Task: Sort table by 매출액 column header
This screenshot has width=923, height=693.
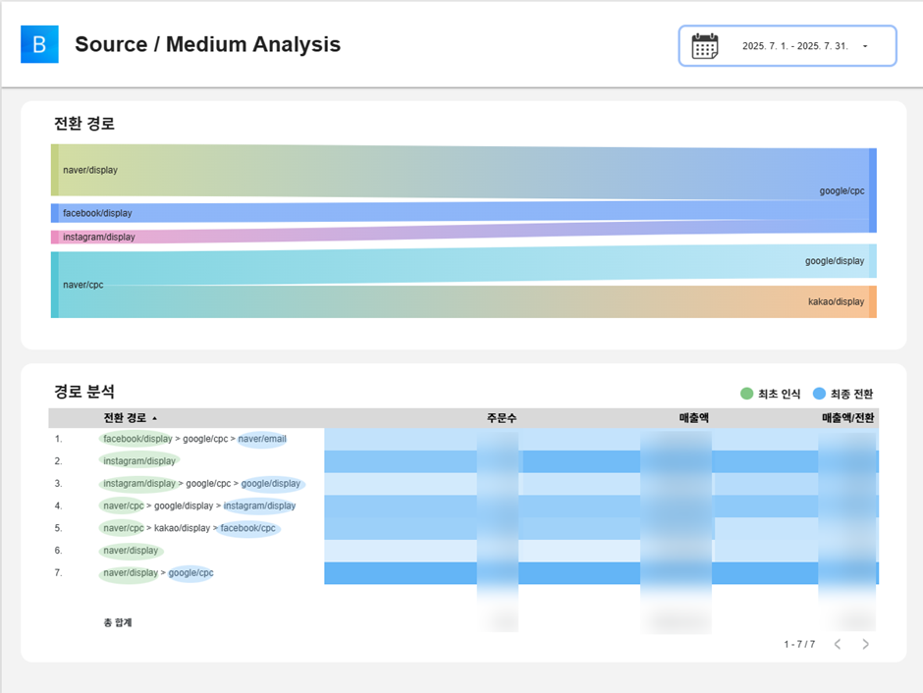Action: 693,418
